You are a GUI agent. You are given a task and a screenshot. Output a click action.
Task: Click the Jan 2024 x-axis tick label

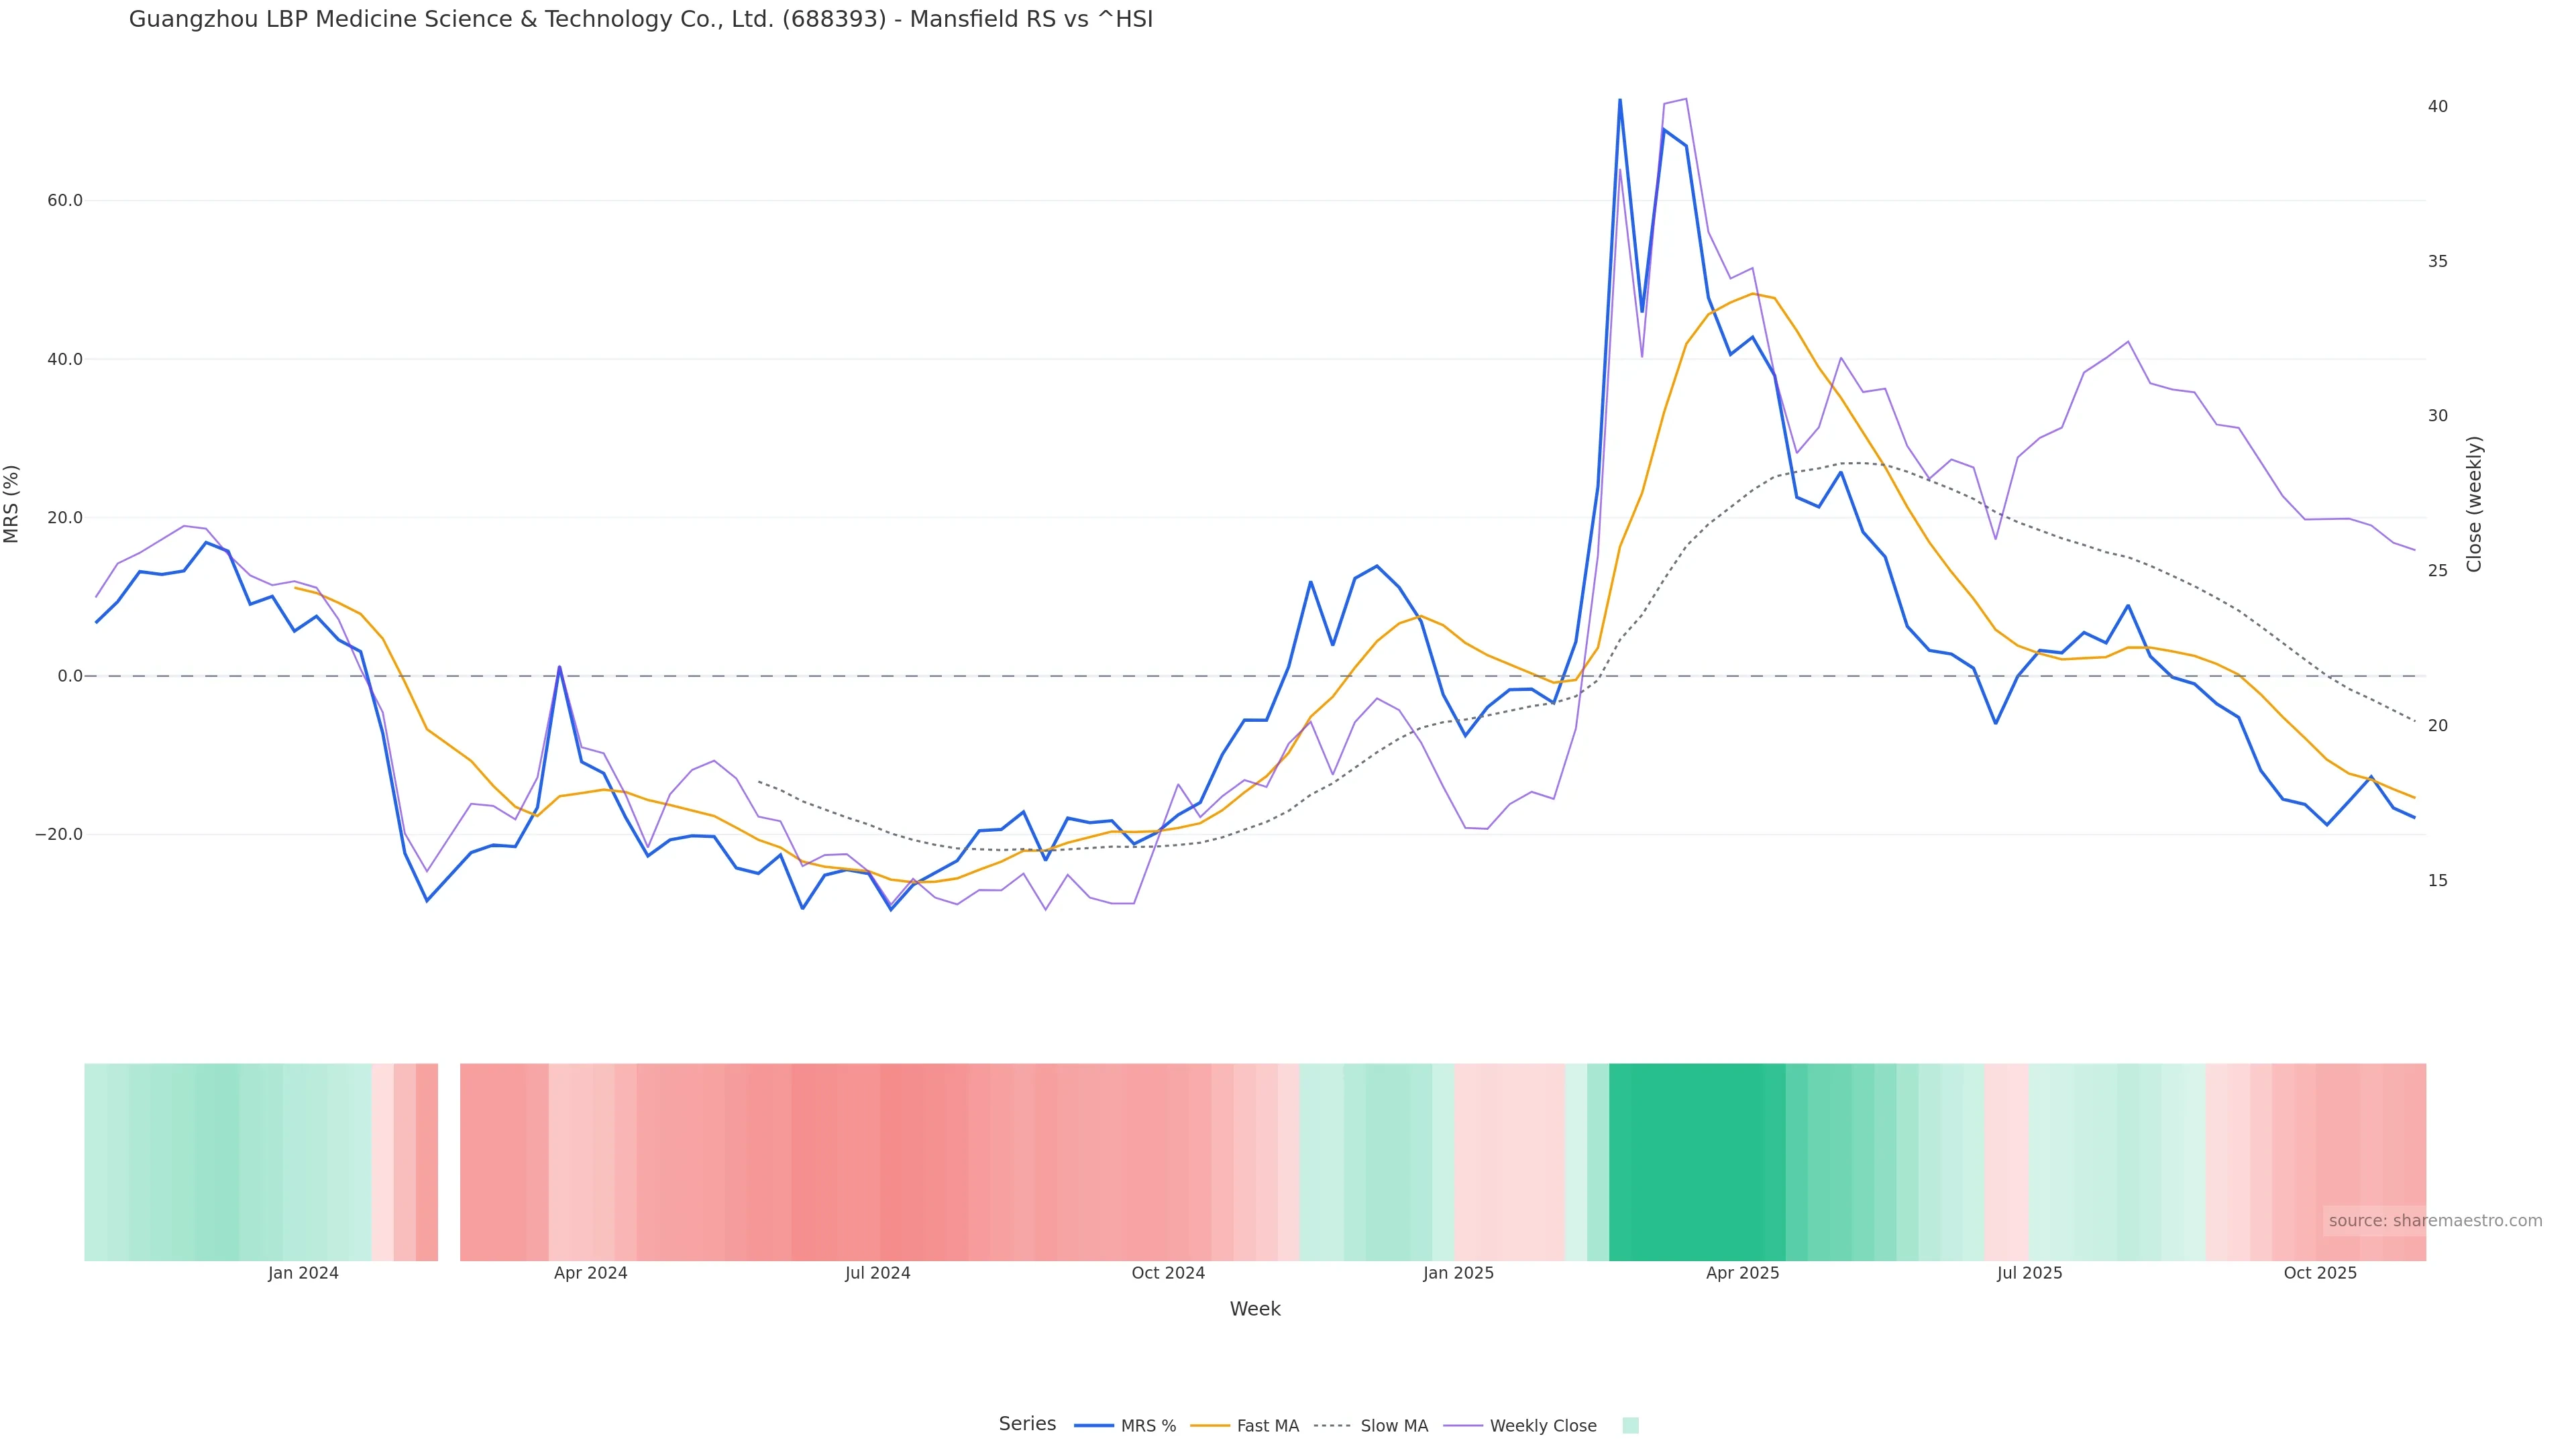303,1274
